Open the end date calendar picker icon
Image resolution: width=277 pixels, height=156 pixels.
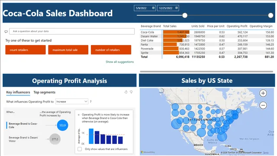177,8
